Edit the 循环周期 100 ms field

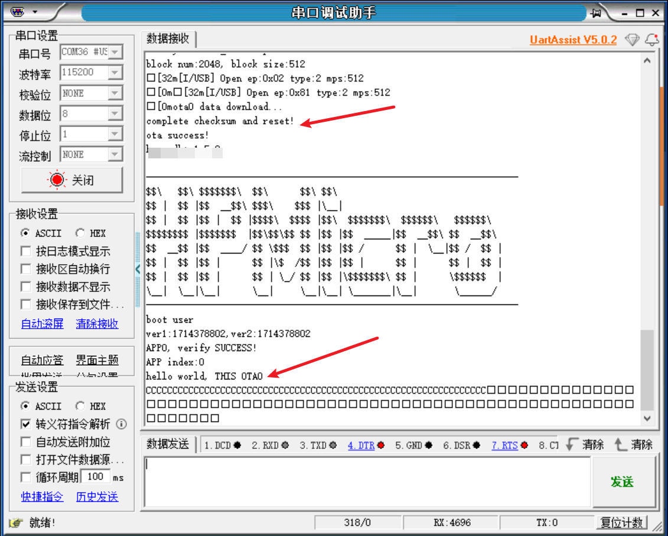[x=96, y=477]
